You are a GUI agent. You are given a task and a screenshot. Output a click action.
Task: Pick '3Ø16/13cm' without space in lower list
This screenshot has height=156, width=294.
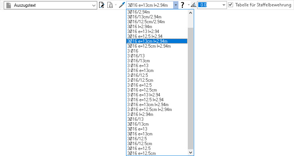157,124
